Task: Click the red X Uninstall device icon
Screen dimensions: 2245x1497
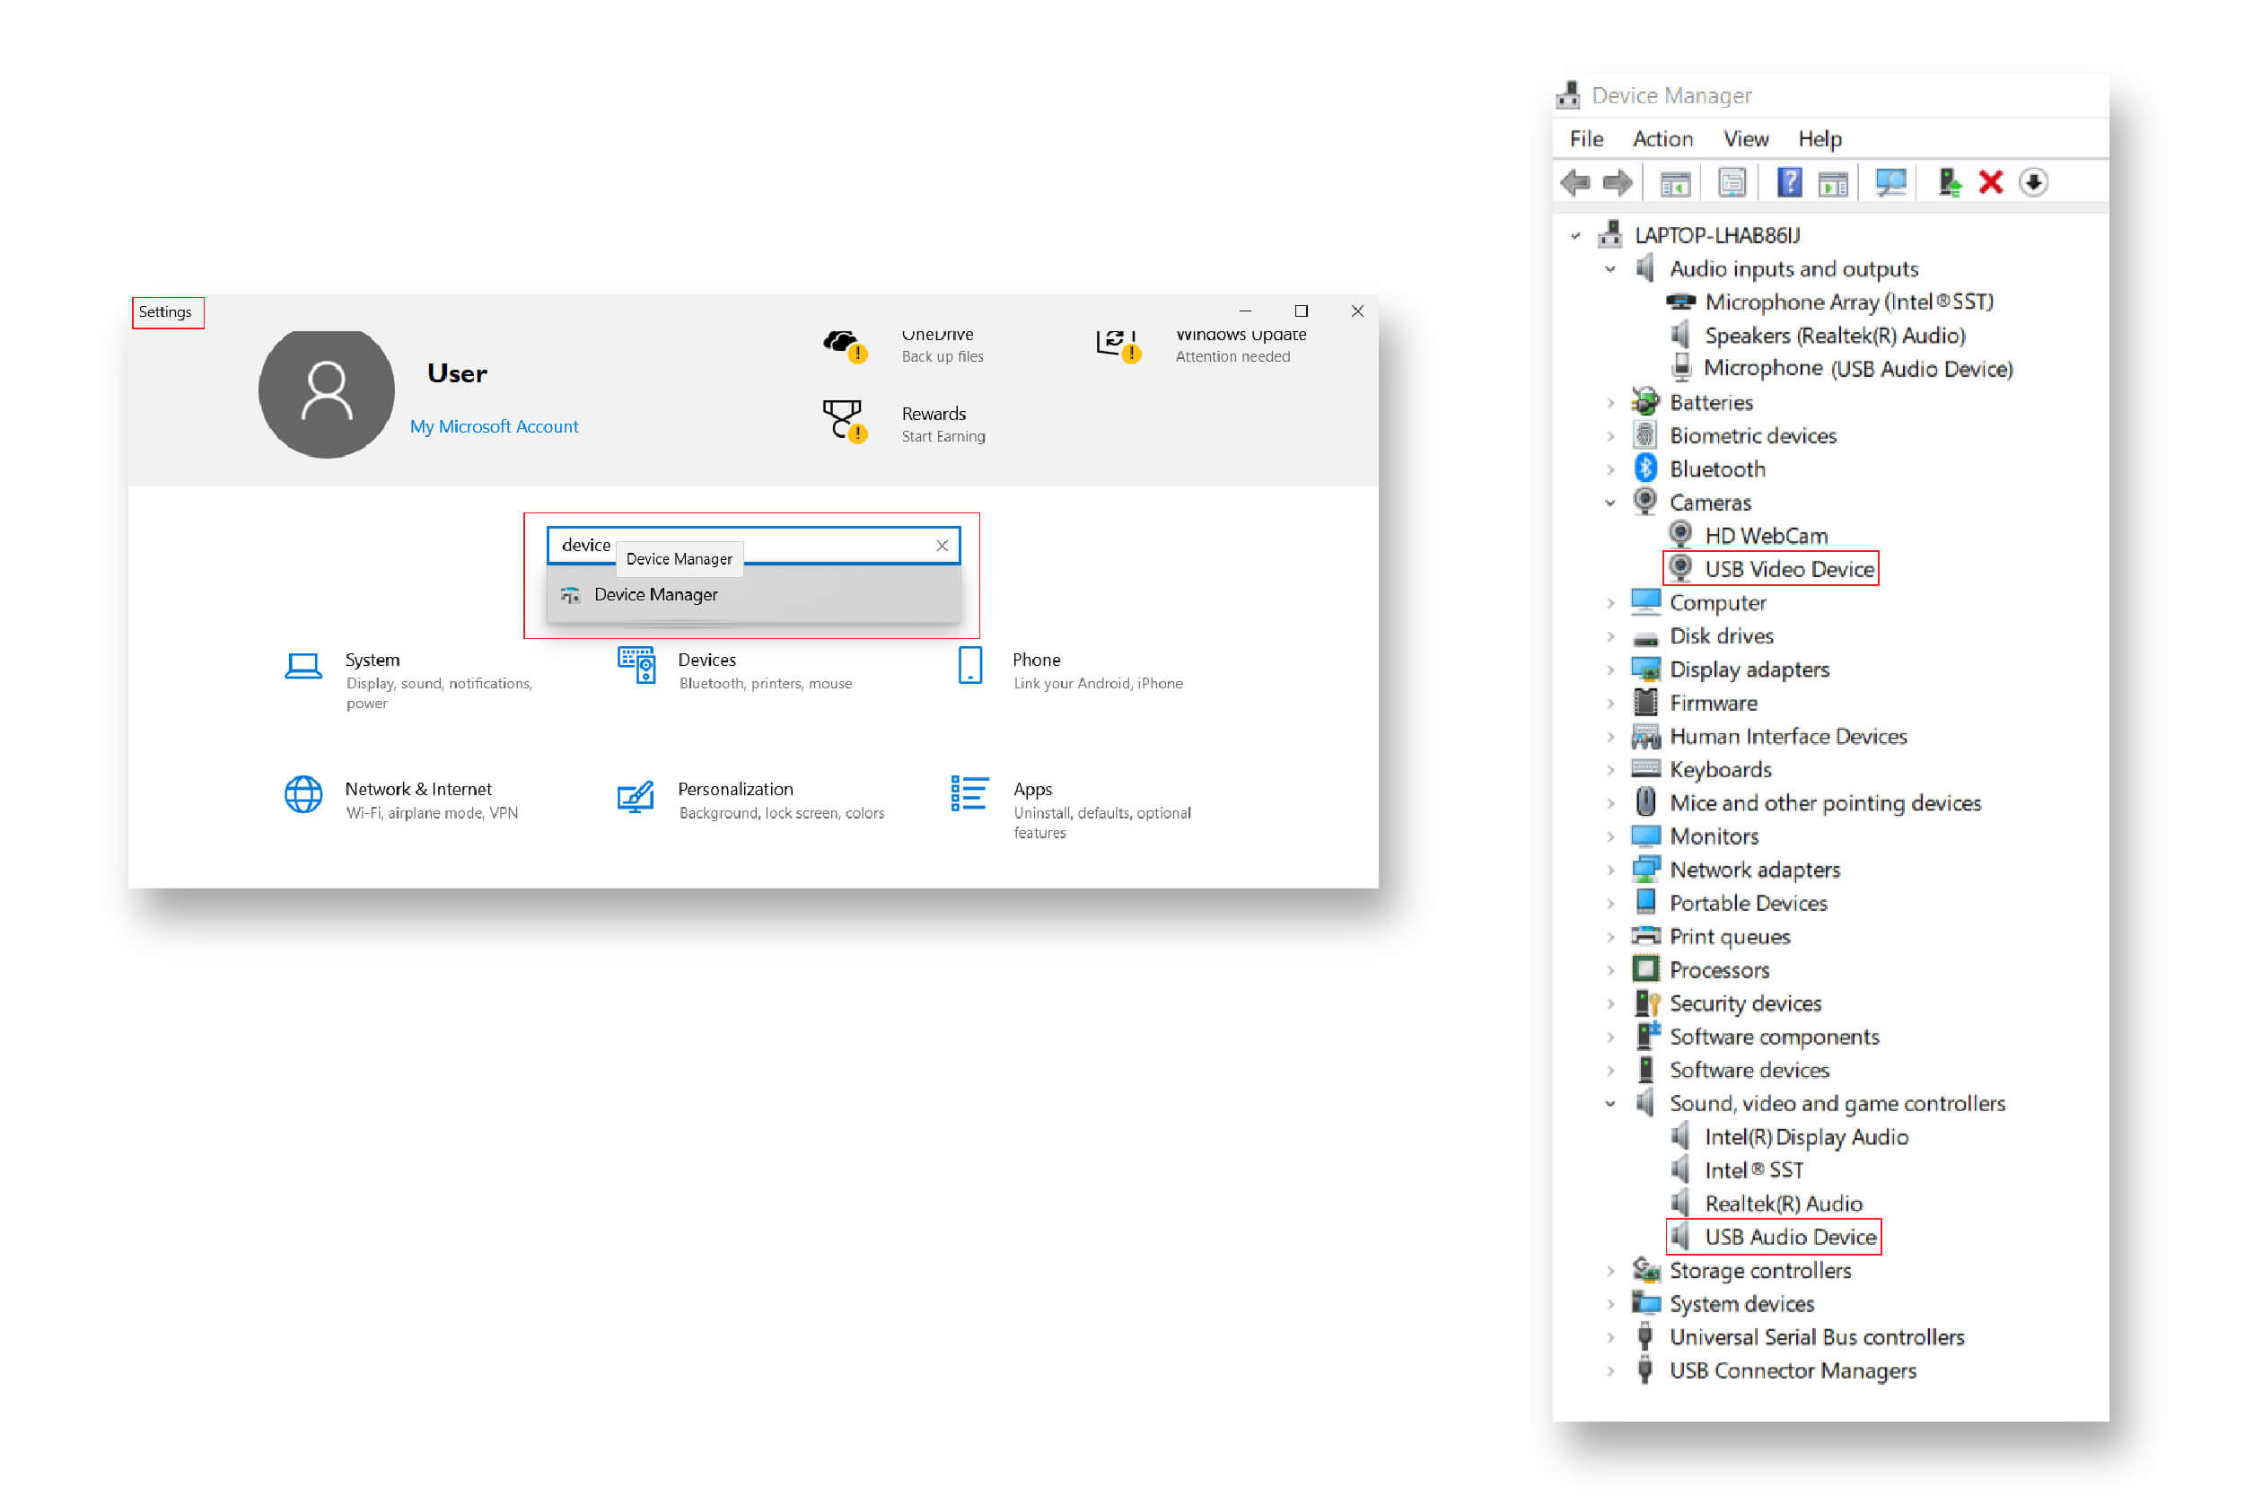Action: click(1991, 182)
